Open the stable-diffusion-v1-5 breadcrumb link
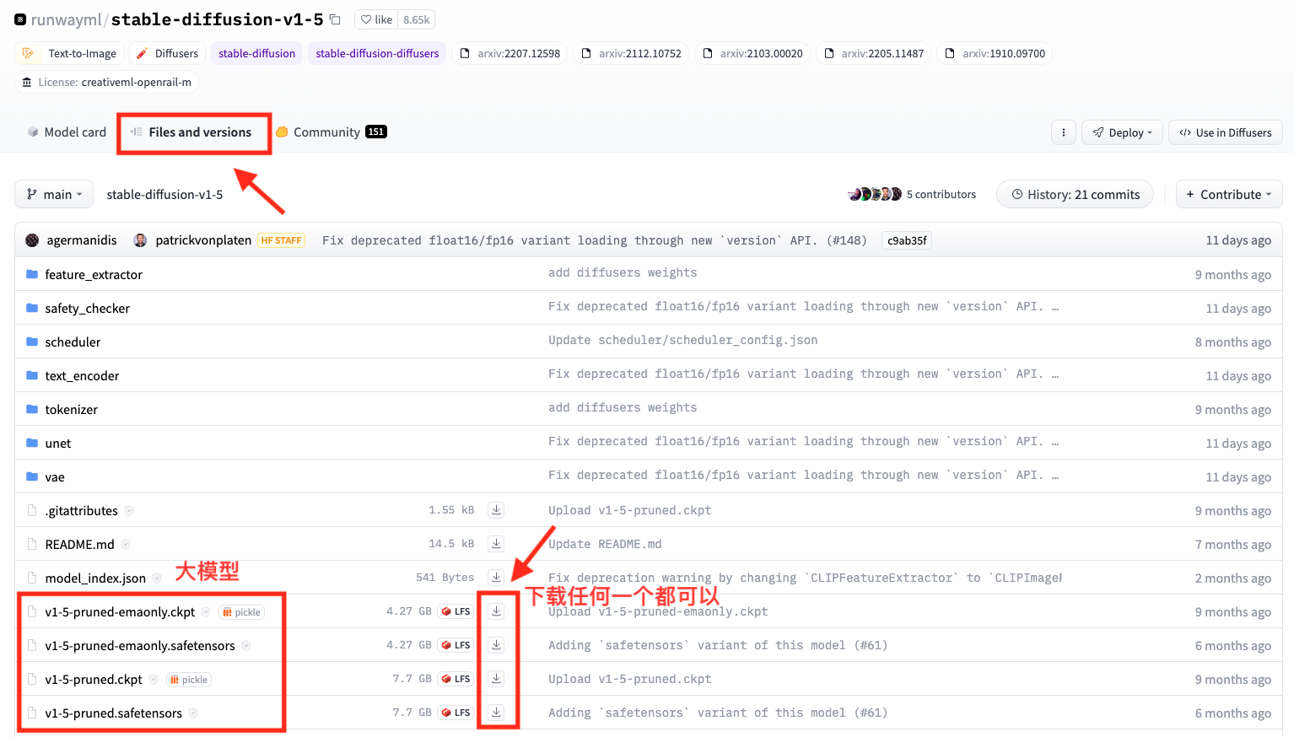The image size is (1294, 737). 164,194
